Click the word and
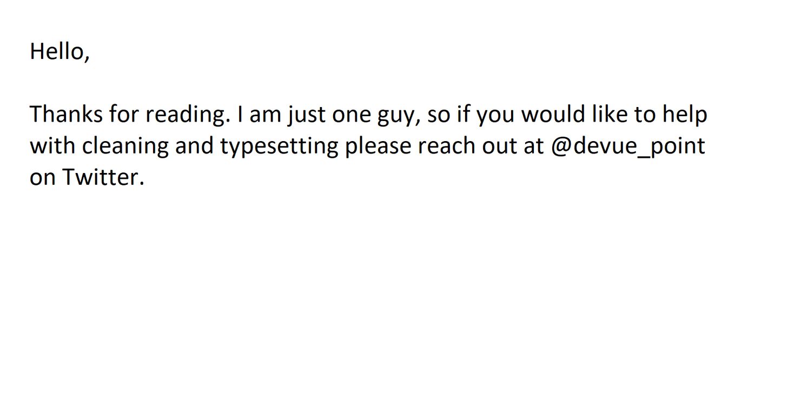The image size is (787, 394). pyautogui.click(x=194, y=146)
